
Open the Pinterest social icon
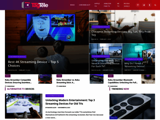coord(138,5)
